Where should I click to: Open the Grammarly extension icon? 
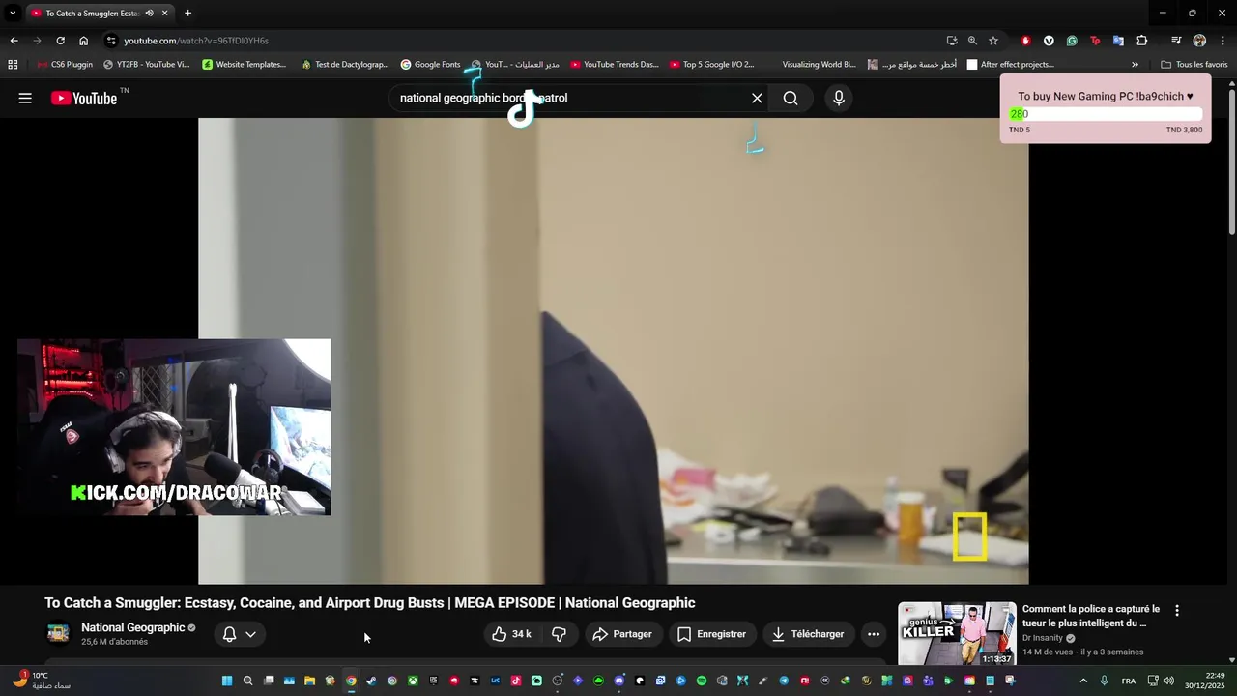pyautogui.click(x=1072, y=41)
